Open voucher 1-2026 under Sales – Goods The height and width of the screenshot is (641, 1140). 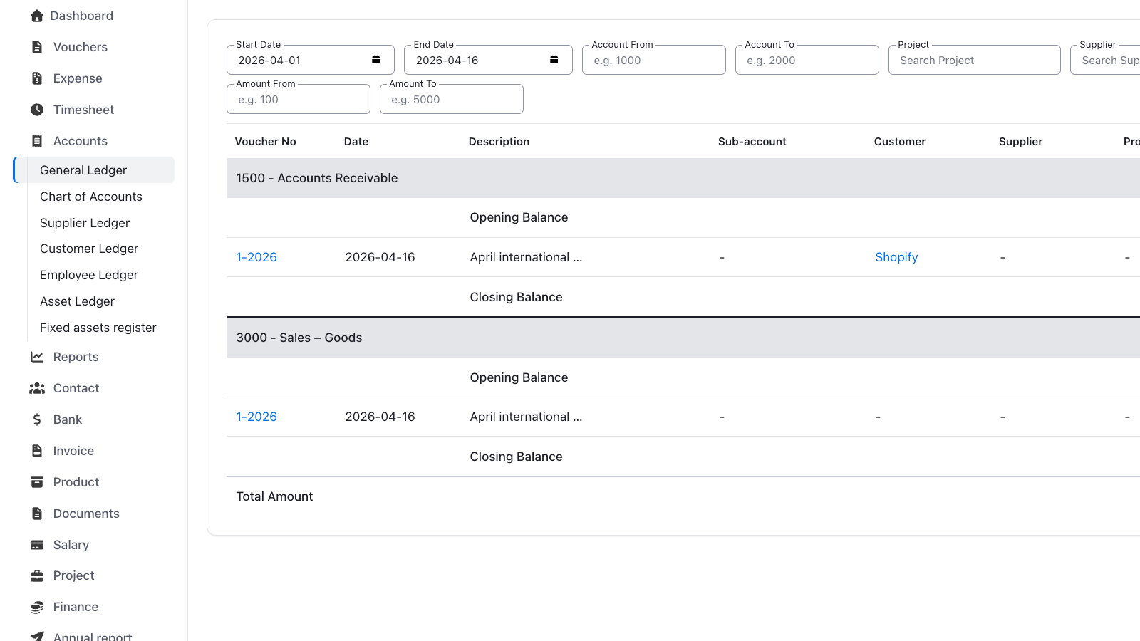point(256,417)
